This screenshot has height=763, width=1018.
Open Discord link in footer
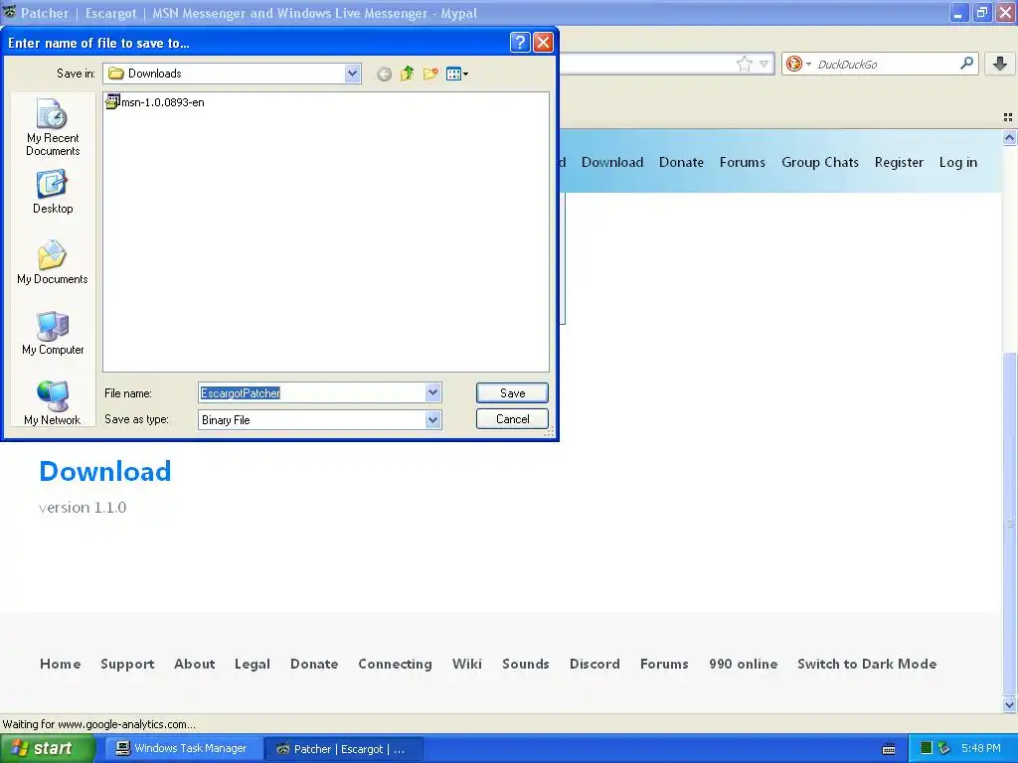click(594, 664)
